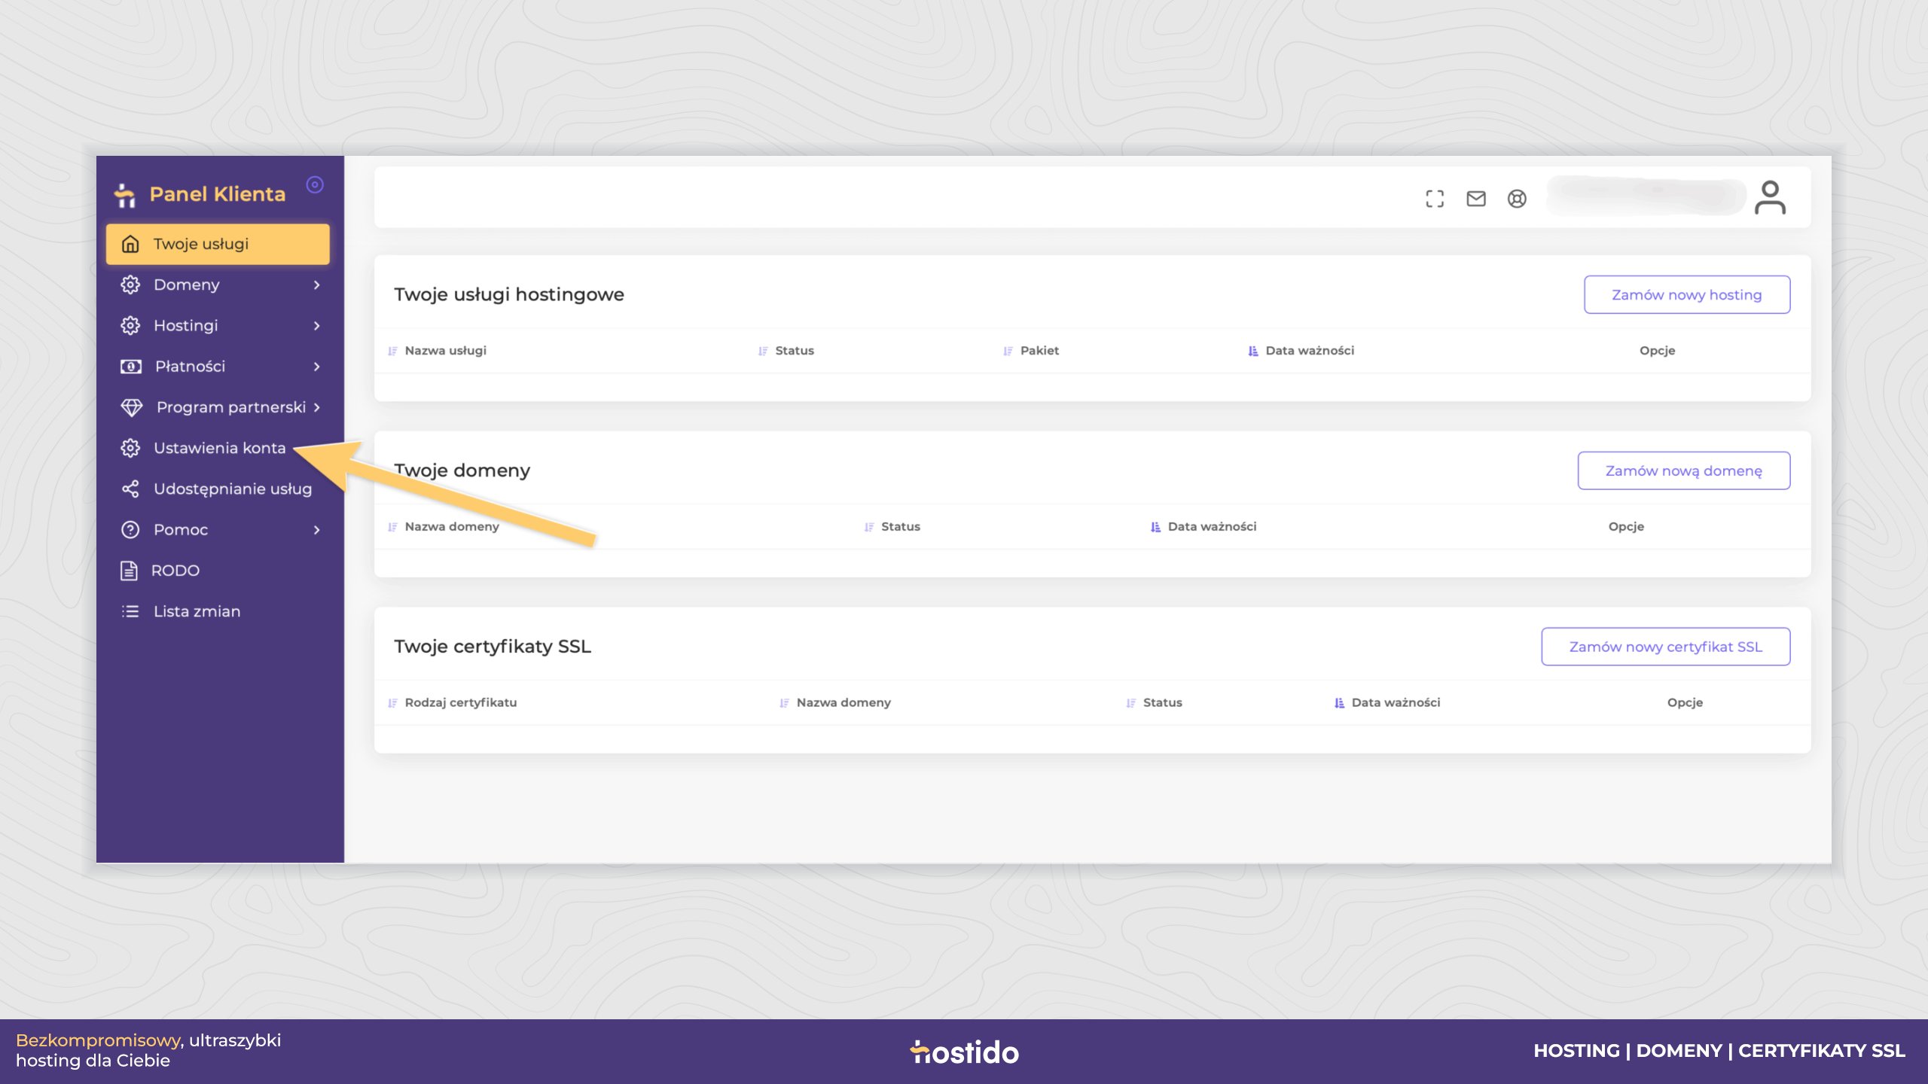Click the Zamów nowy hosting button

tap(1687, 295)
